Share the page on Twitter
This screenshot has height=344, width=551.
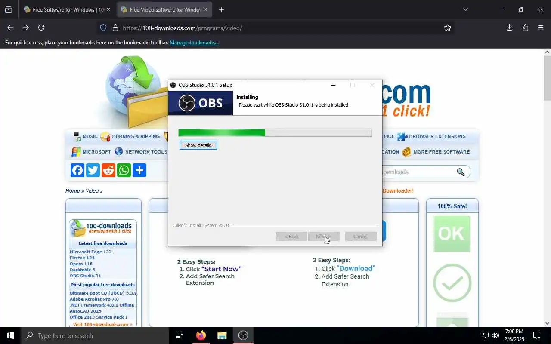93,170
